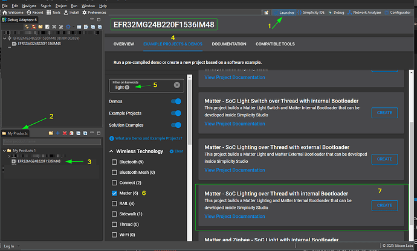Image resolution: width=417 pixels, height=251 pixels.
Task: Open the Welcome home page
Action: pyautogui.click(x=13, y=13)
